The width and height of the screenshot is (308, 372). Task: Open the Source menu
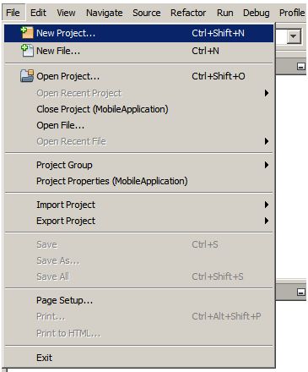click(x=146, y=13)
